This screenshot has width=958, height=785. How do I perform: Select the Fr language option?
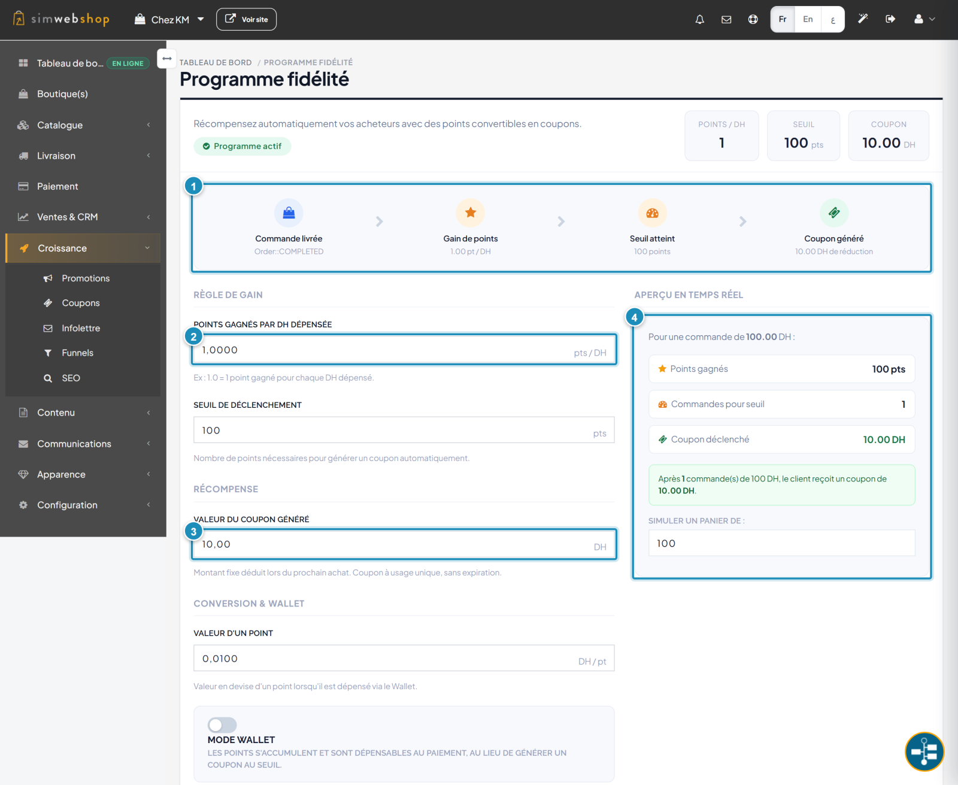pyautogui.click(x=783, y=19)
